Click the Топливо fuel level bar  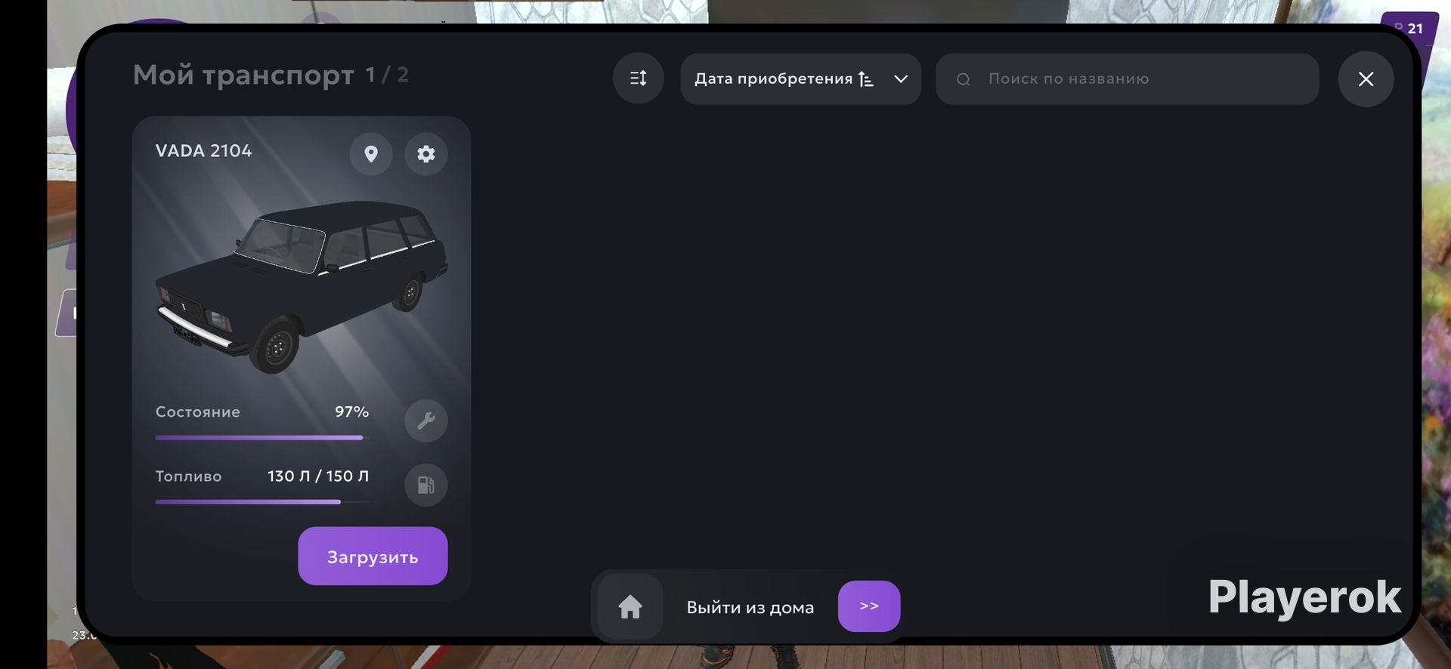[x=262, y=501]
